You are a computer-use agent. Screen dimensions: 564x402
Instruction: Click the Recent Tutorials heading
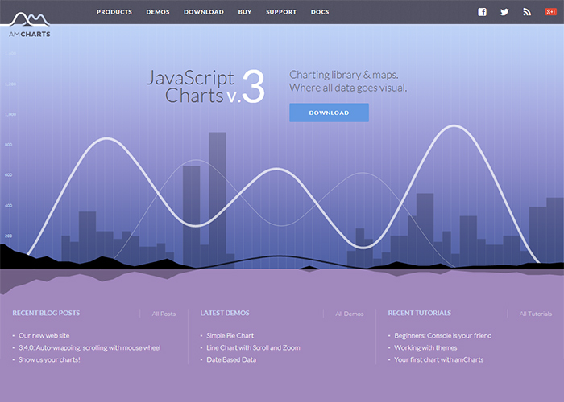420,313
